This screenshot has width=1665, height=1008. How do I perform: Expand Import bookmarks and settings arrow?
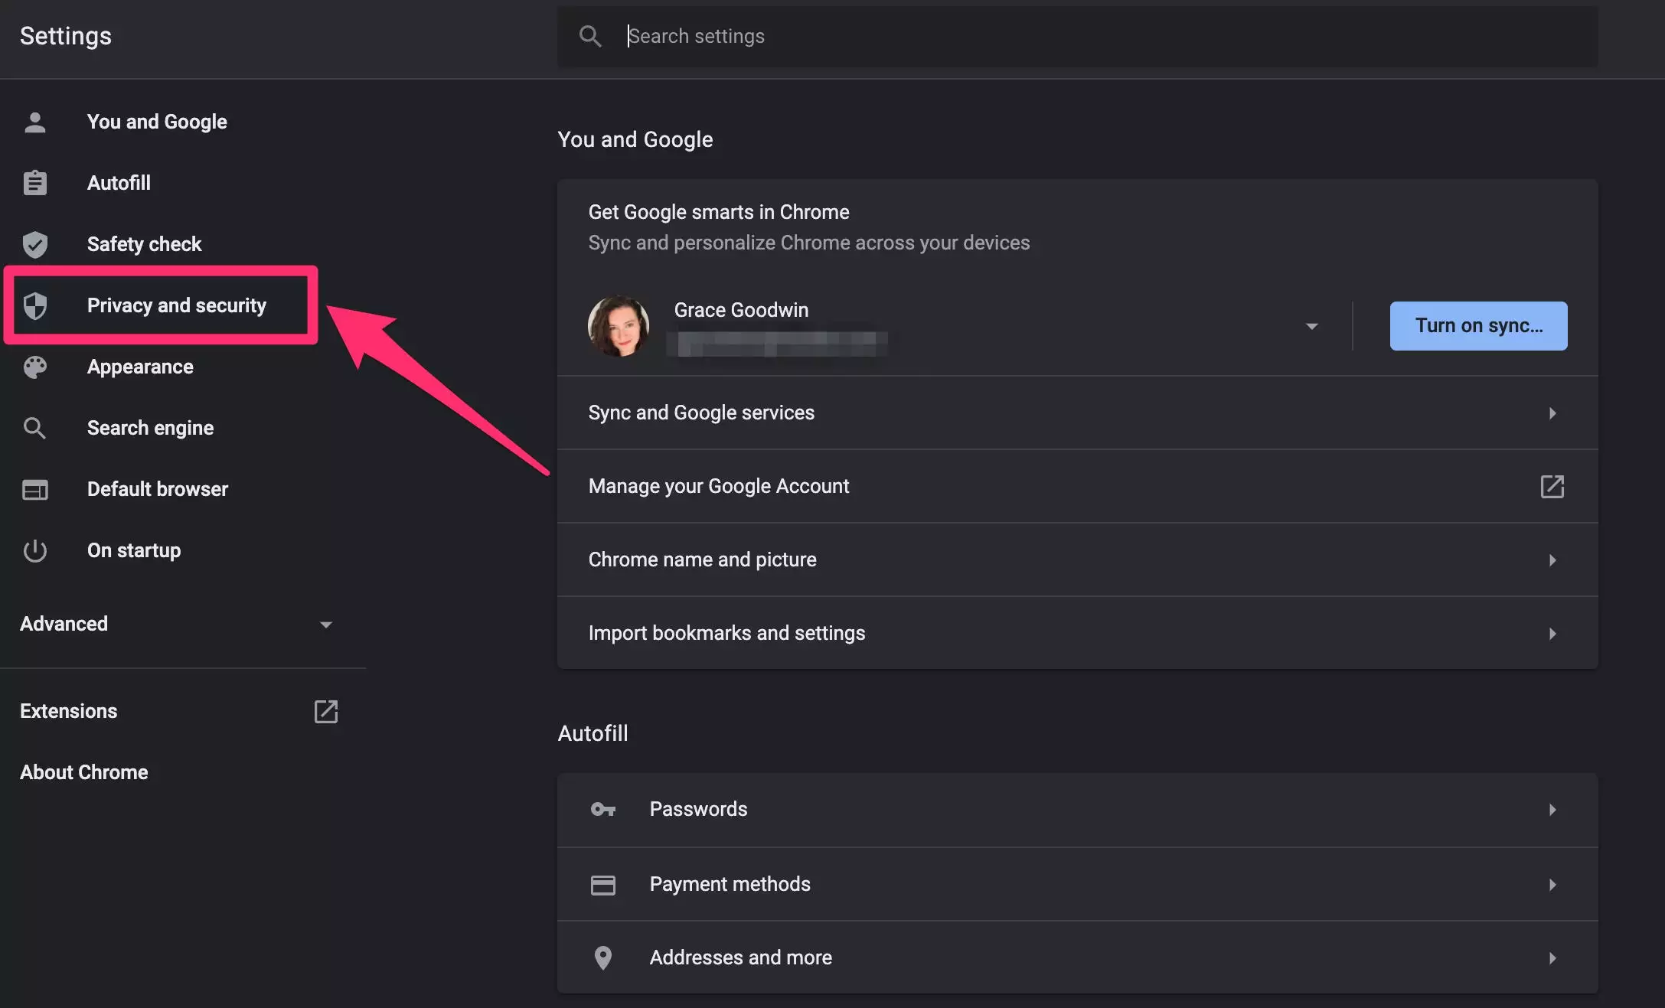coord(1552,634)
